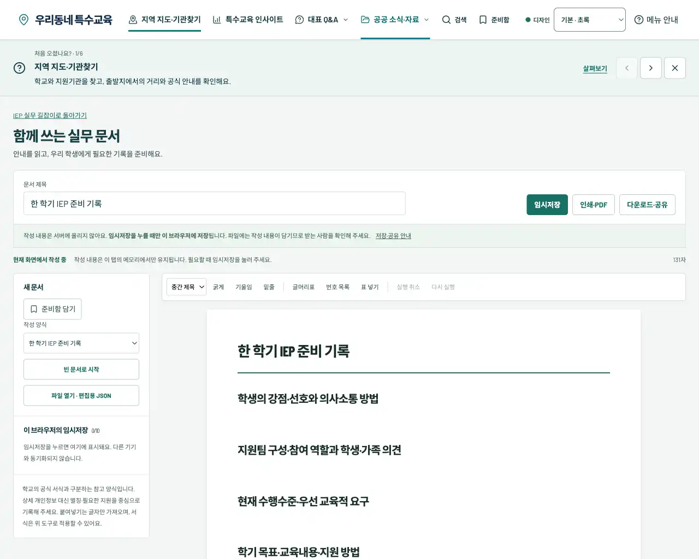Click the 함께 쓰는 실무 문서 page heading

coord(67,136)
